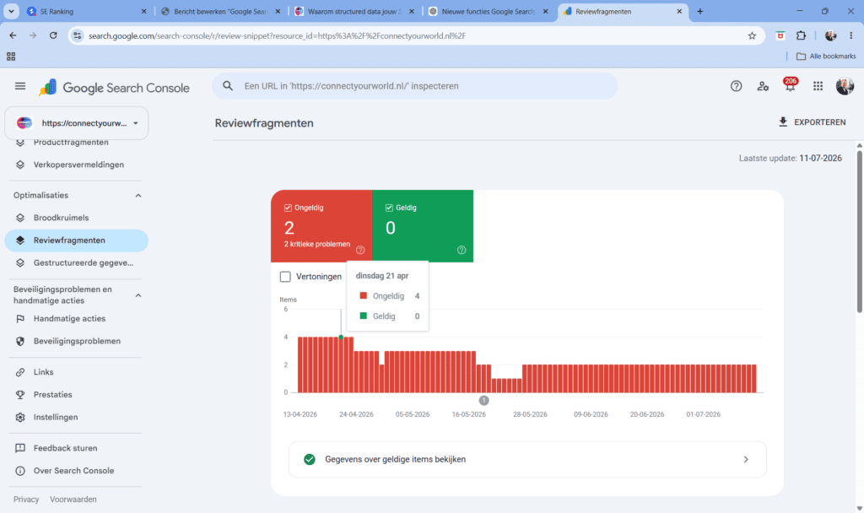Image resolution: width=864 pixels, height=513 pixels.
Task: Click the red Ongeldig summary card
Action: tap(321, 226)
